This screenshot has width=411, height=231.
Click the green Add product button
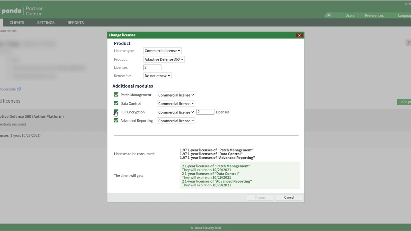tap(404, 102)
